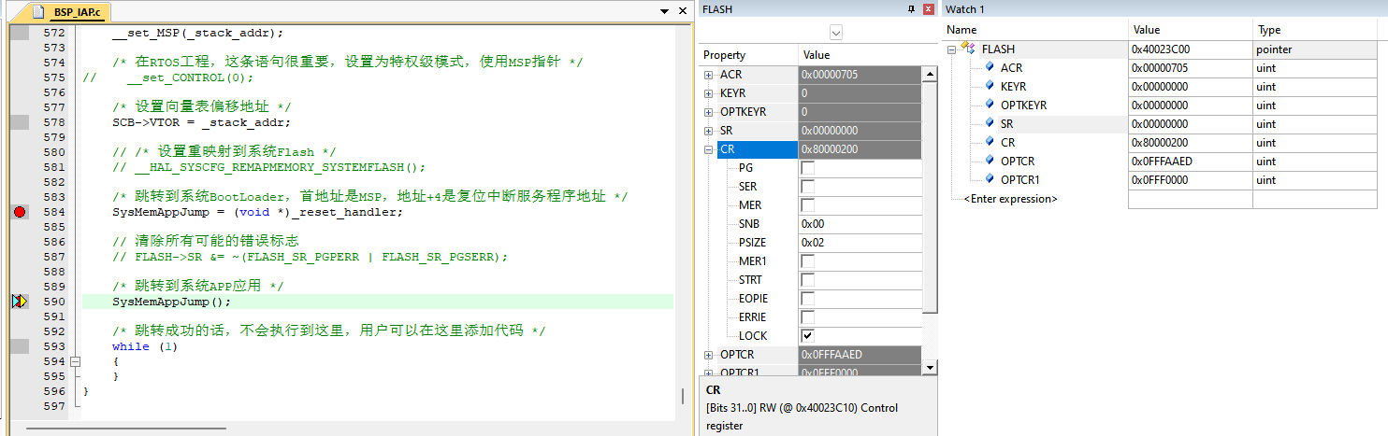1388x436 pixels.
Task: Click the member icon beside OPTCR1 in Watch 1
Action: [990, 179]
